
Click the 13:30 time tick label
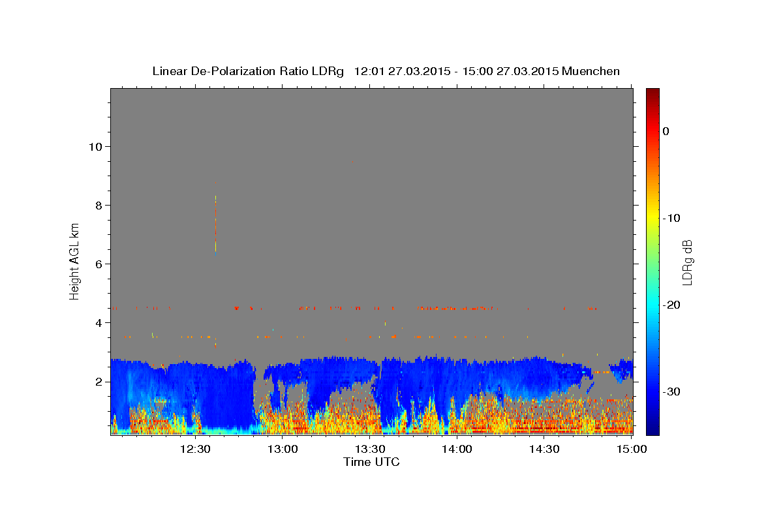click(x=370, y=449)
